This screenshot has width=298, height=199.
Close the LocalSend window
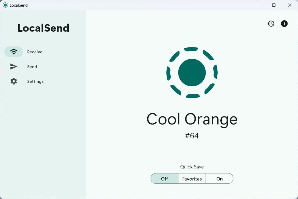(x=290, y=5)
